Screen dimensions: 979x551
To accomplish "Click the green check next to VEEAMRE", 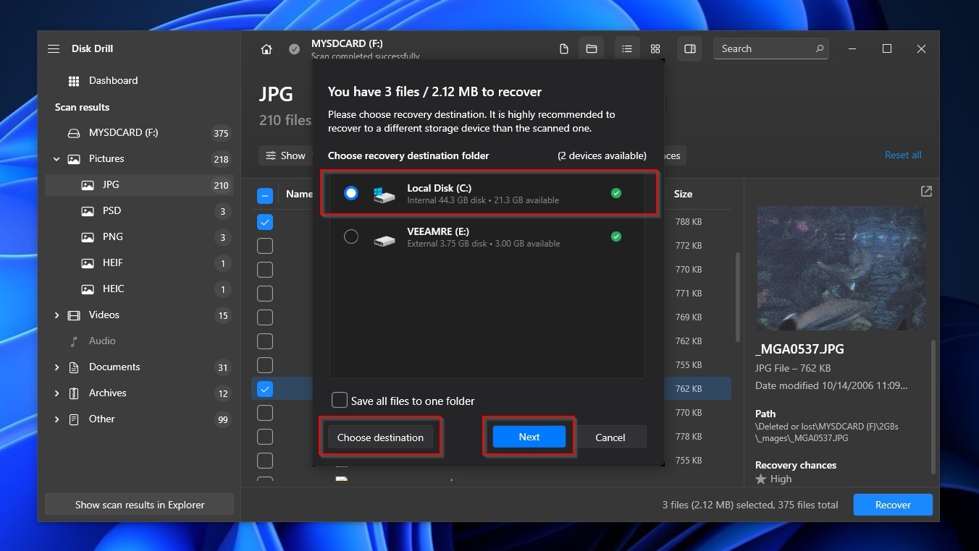I will 615,236.
